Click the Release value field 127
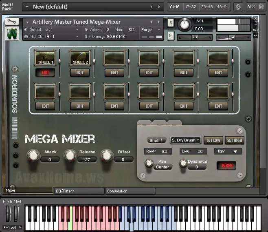 tap(86, 160)
